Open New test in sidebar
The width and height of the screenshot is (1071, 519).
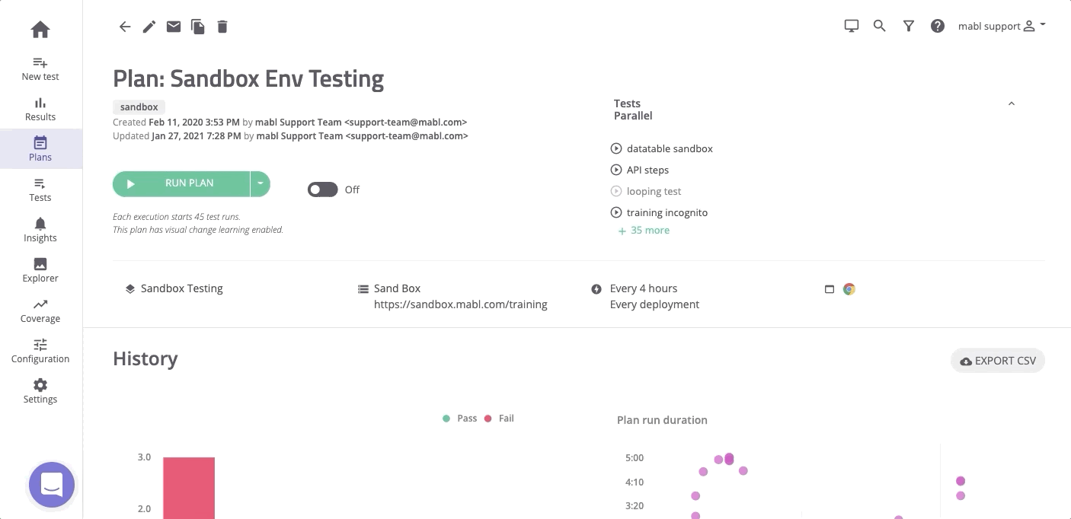click(x=40, y=68)
